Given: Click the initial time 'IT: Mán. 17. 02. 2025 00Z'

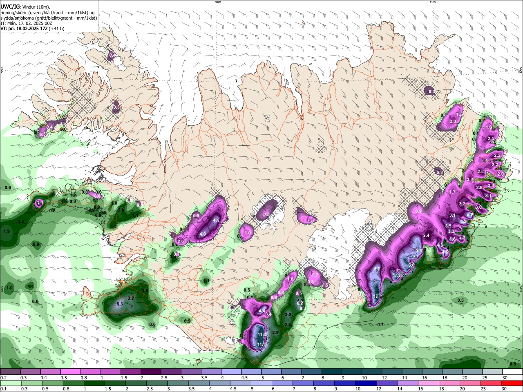Looking at the screenshot, I should click(26, 23).
